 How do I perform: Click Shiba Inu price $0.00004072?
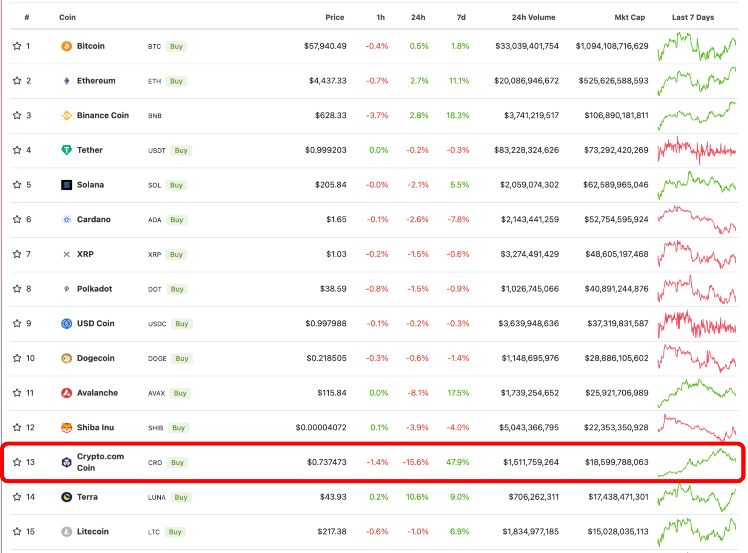point(321,427)
